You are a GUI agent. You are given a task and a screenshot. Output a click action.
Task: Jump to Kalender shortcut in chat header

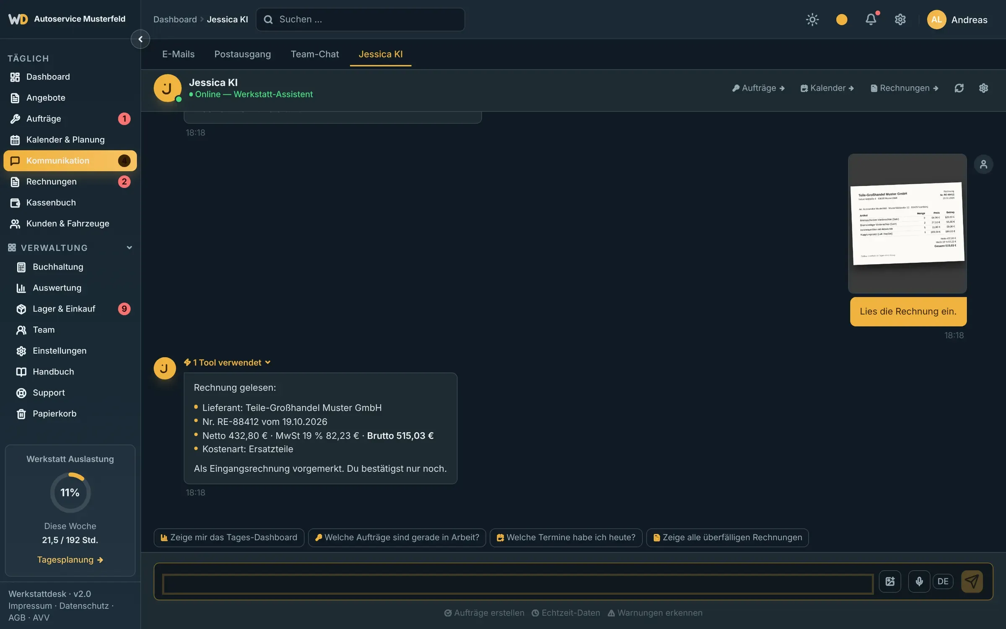click(x=827, y=88)
